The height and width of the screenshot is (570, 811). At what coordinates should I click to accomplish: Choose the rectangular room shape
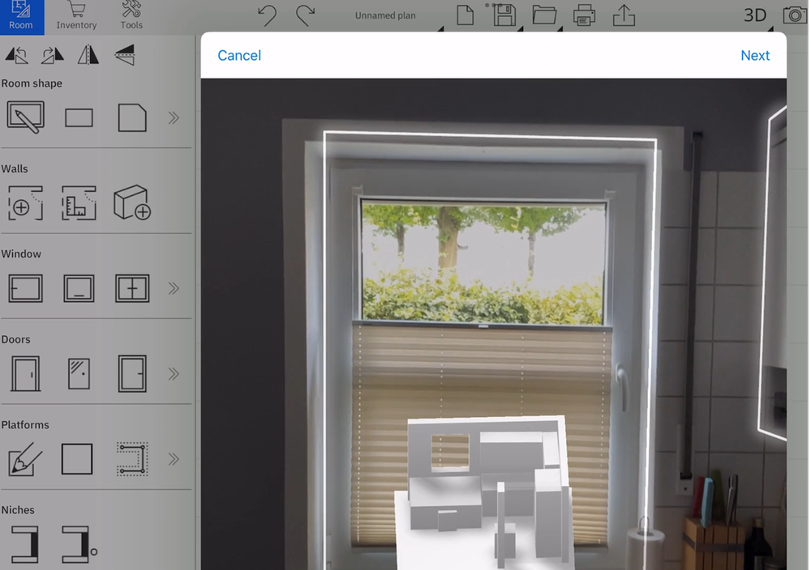click(x=79, y=117)
